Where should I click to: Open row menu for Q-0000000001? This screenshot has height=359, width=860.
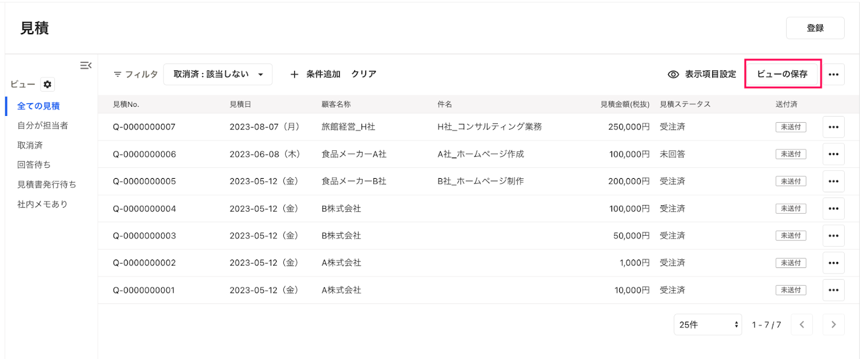[834, 290]
